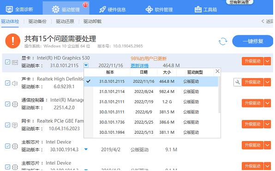Click the first 主板芯片 chip icon

click(x=15, y=146)
